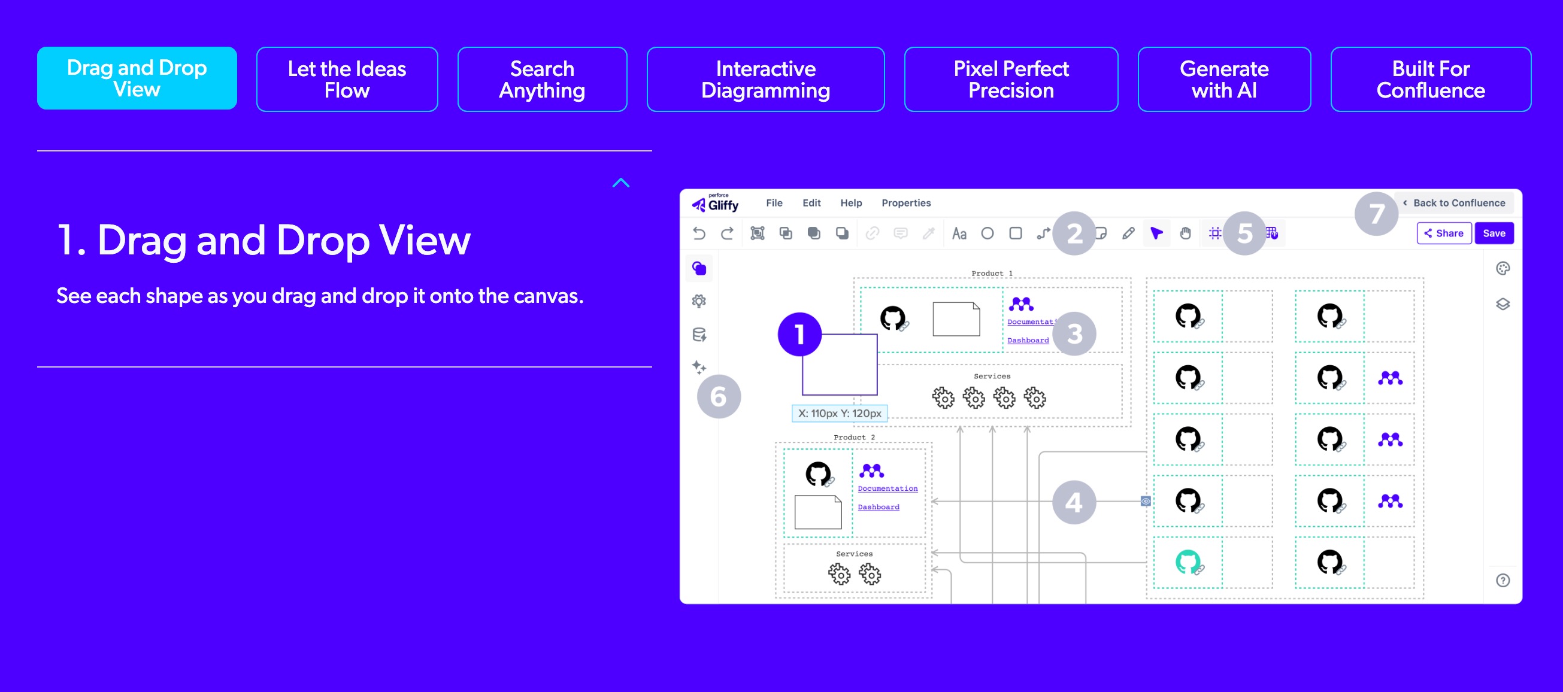
Task: Open the Properties menu in Gliffy
Action: [906, 203]
